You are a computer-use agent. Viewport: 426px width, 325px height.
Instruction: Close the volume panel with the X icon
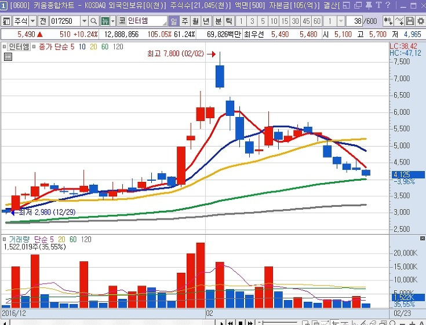pos(422,238)
